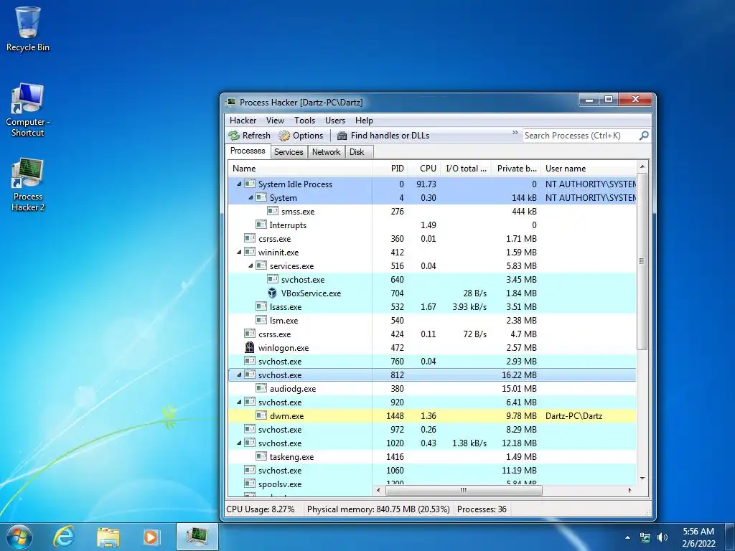735x551 pixels.
Task: Switch to the Network tab
Action: [327, 152]
